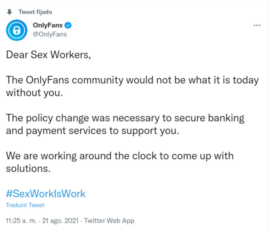Viewport: 269px width, 232px height.
Task: Open the OnlyFans display name link
Action: tap(48, 26)
